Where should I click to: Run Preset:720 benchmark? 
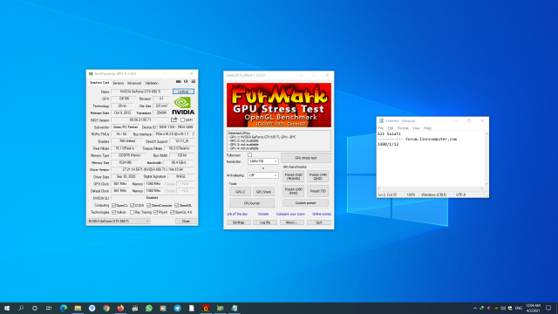(317, 191)
